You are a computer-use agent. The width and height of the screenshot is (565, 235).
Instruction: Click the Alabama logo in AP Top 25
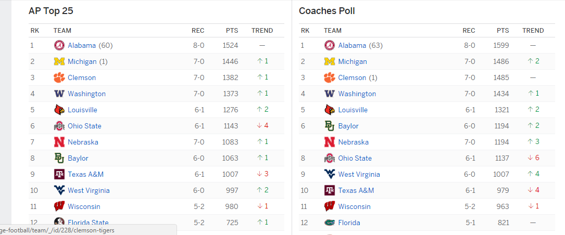(59, 45)
